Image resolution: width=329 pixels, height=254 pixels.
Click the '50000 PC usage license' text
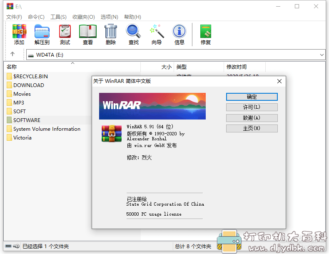pos(154,214)
